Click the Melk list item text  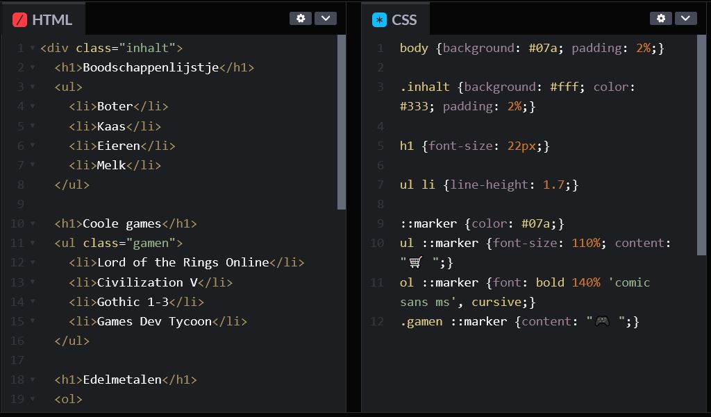tap(112, 165)
